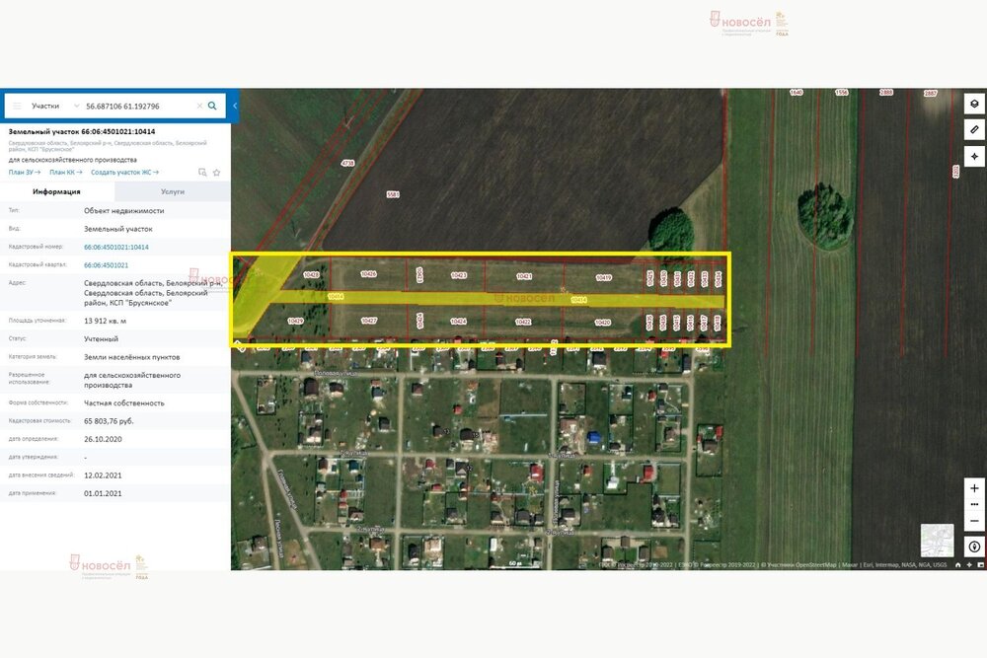Click the panel title Земельный участок 66:06:4501021:10414
This screenshot has width=987, height=658.
(82, 131)
